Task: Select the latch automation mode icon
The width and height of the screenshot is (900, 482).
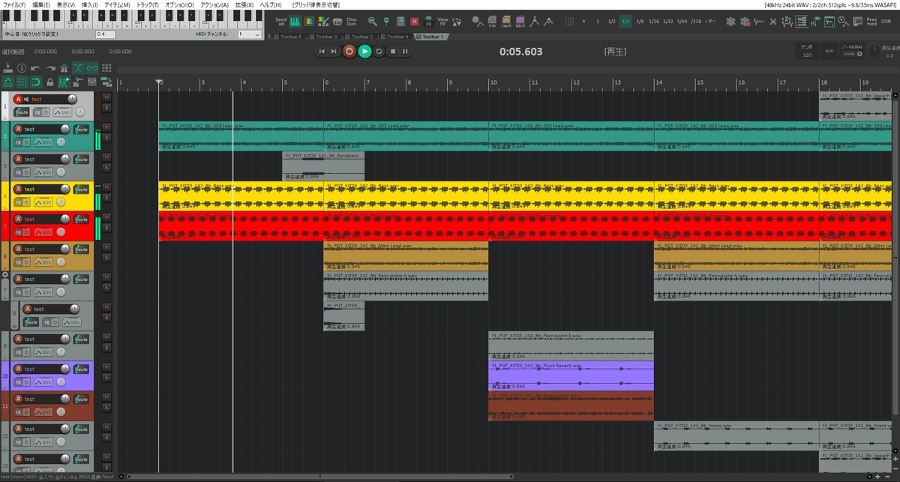Action: (520, 22)
